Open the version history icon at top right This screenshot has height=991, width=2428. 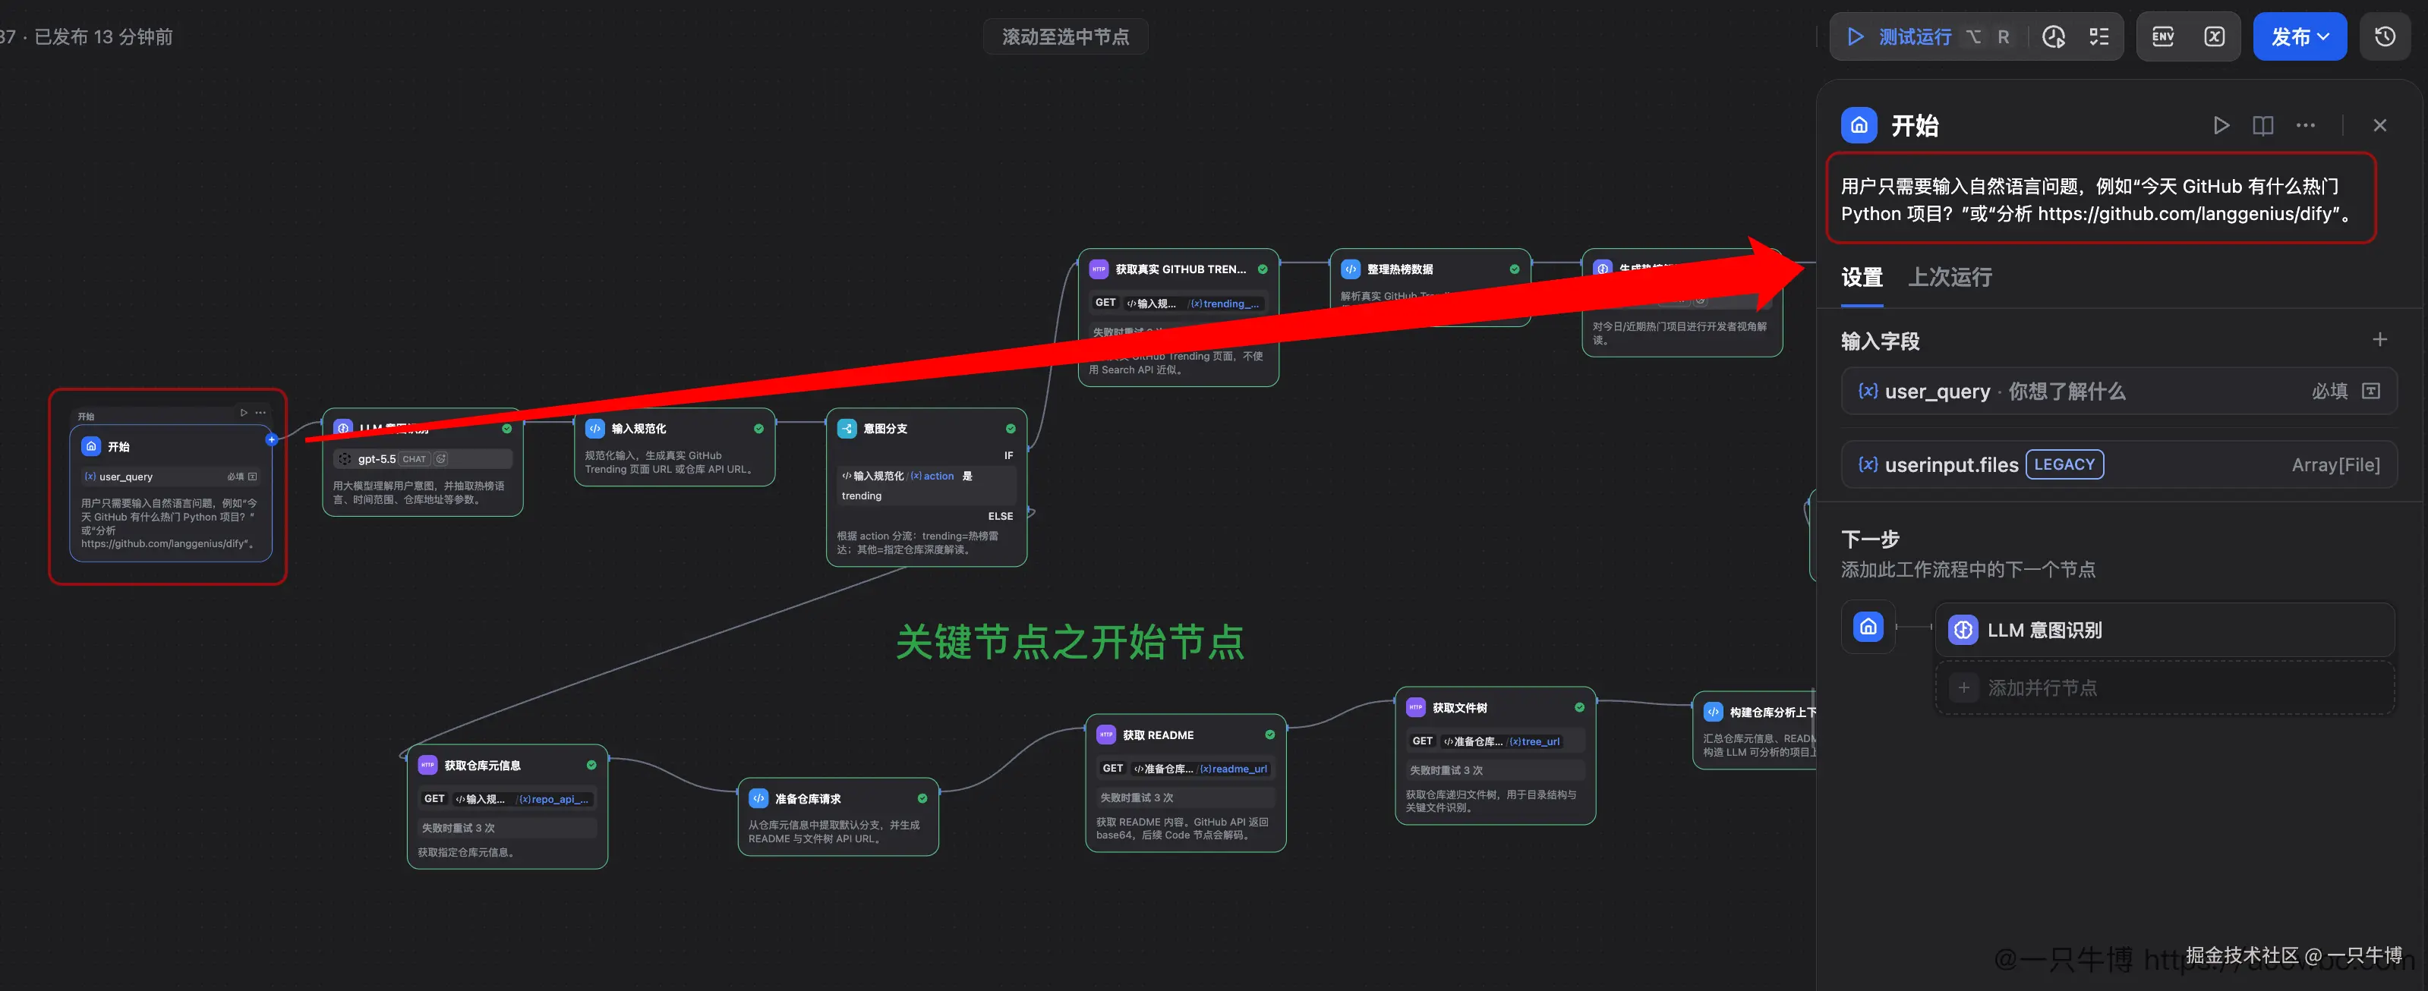coord(2385,36)
